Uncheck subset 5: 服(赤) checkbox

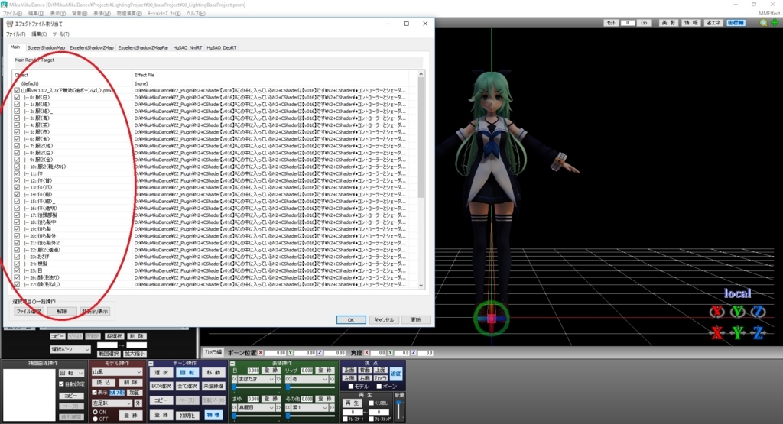point(17,131)
